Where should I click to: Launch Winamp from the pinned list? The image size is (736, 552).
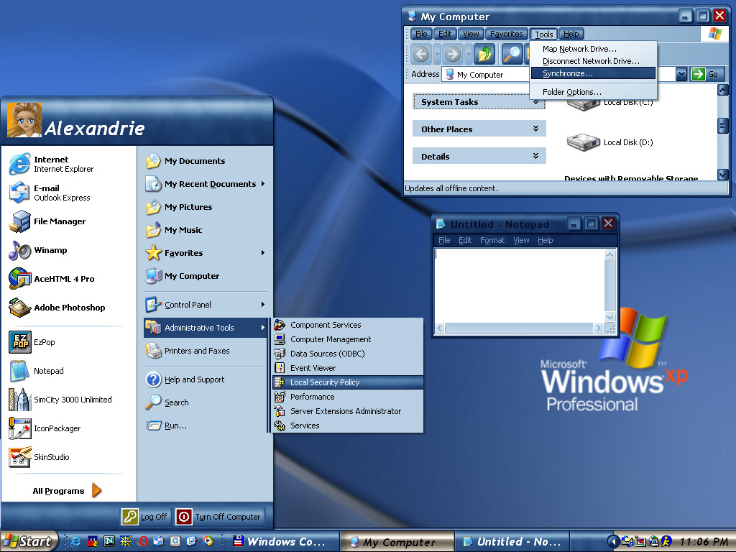click(x=68, y=250)
